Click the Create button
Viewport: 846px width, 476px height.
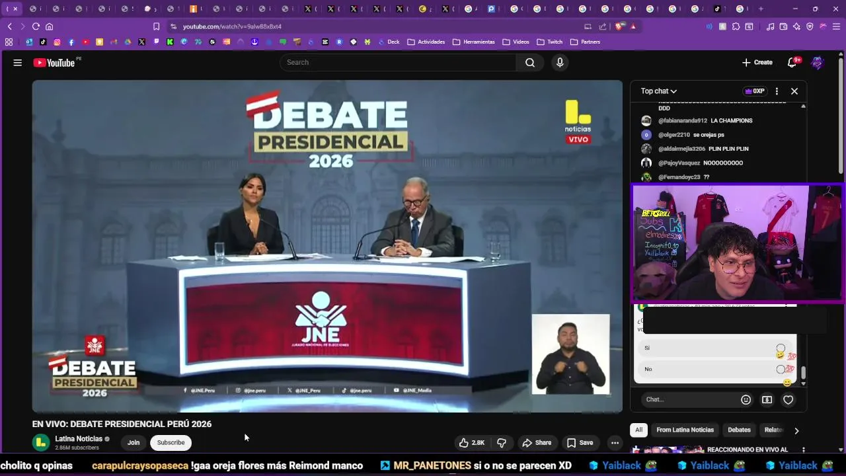coord(757,62)
